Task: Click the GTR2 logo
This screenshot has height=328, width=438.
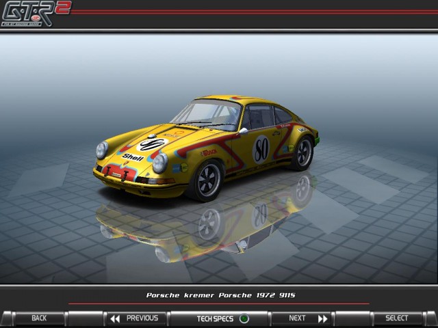Action: pyautogui.click(x=36, y=14)
